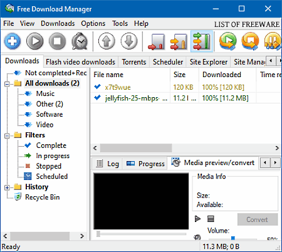282x252 pixels.
Task: Click the Volume slider handle
Action: pos(233,238)
